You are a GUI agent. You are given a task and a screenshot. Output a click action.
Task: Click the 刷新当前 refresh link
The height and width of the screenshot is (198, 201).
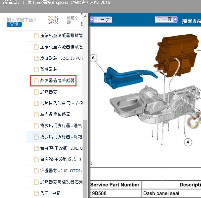[x=191, y=21]
